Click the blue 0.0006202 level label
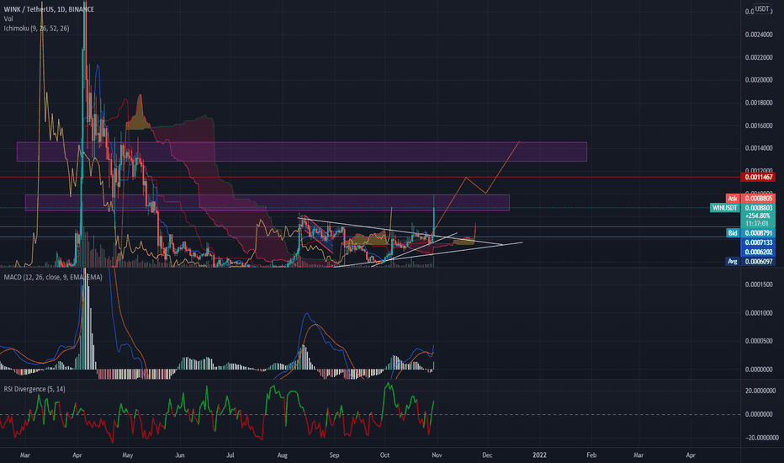 [x=759, y=252]
